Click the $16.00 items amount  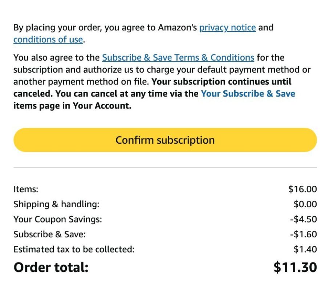[302, 189]
